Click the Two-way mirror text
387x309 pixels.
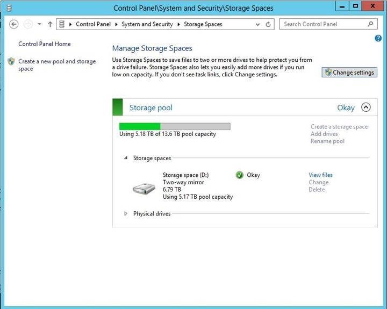point(183,182)
